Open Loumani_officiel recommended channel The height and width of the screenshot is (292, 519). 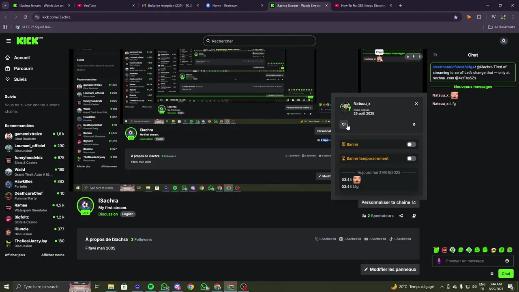35,148
